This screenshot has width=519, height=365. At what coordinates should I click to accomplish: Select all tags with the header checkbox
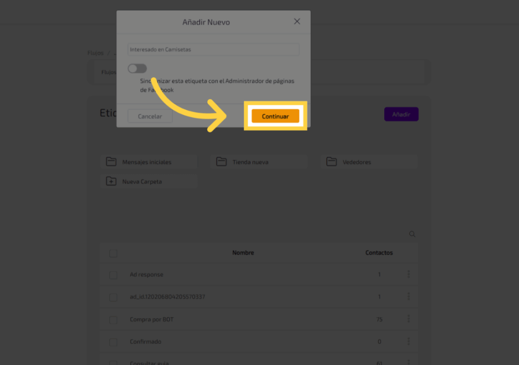(x=114, y=253)
